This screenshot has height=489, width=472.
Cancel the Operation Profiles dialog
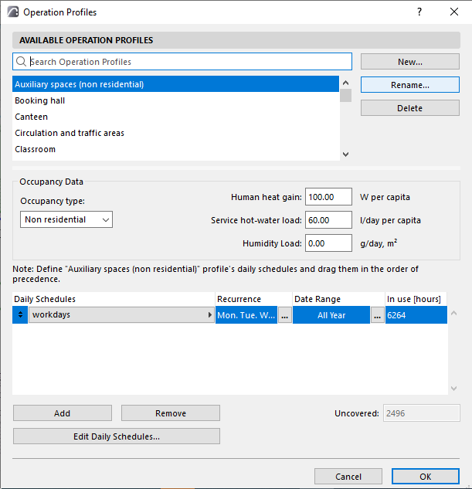[348, 477]
